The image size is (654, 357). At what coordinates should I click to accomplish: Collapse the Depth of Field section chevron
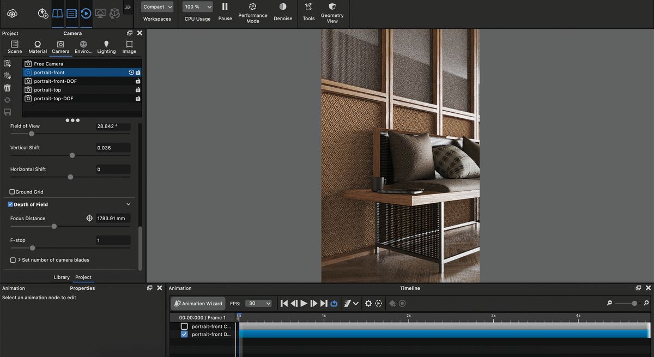(x=128, y=204)
